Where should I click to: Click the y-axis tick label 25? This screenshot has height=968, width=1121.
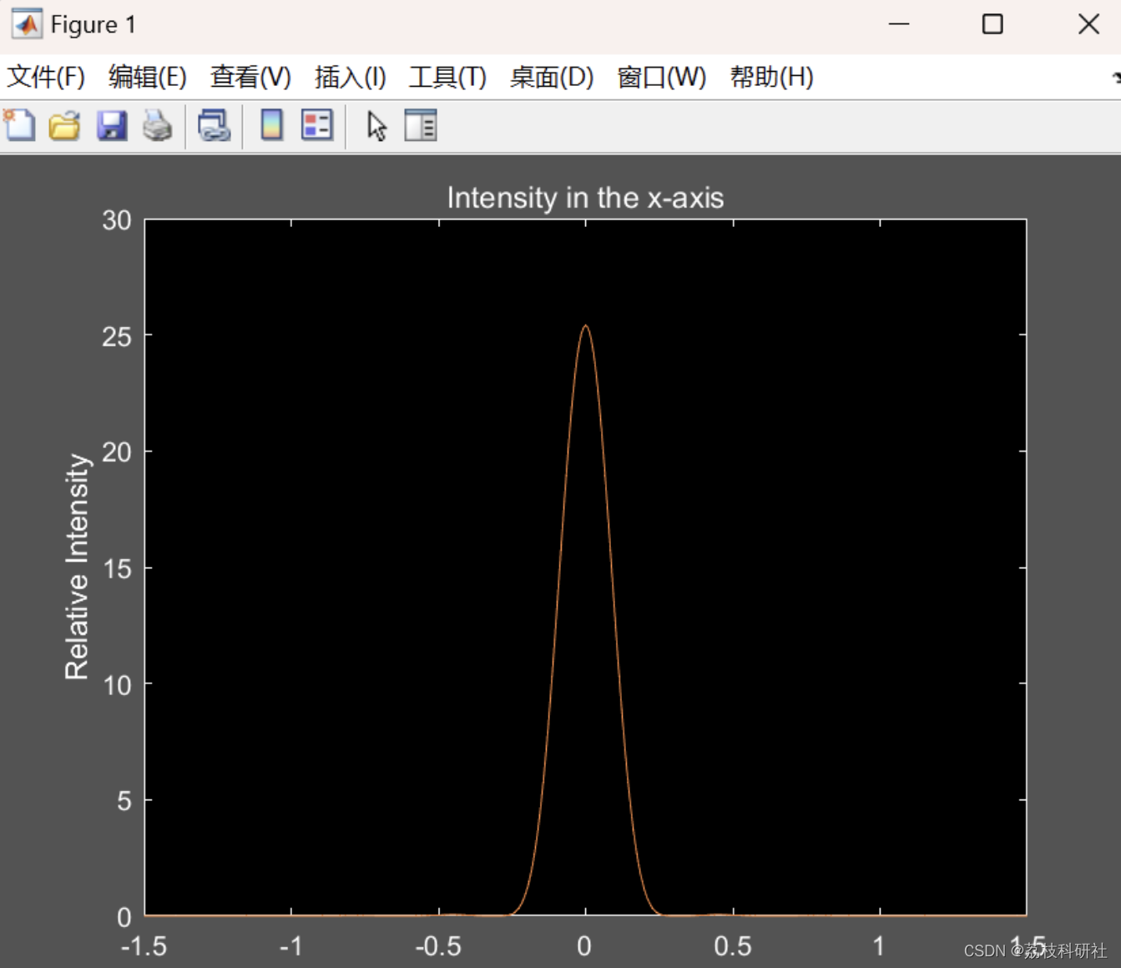[x=117, y=336]
